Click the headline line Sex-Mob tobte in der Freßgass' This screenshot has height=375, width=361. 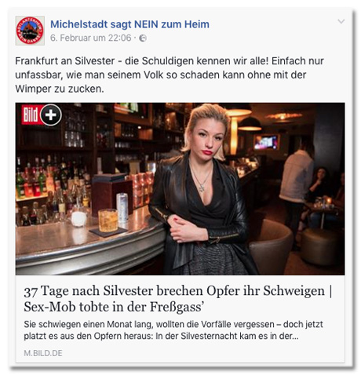(x=114, y=307)
